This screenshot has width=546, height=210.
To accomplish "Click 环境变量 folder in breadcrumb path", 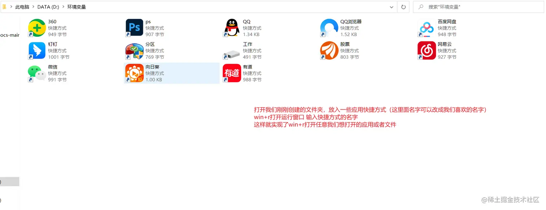I will (77, 7).
